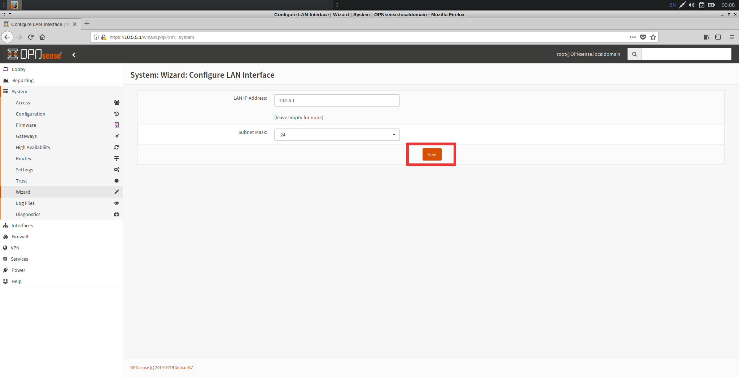Select the Configure LAN Interface tab
Viewport: 739px width, 378px height.
pyautogui.click(x=40, y=24)
